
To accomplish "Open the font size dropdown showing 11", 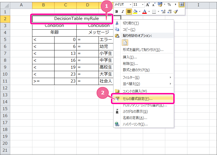I will pos(142,4).
